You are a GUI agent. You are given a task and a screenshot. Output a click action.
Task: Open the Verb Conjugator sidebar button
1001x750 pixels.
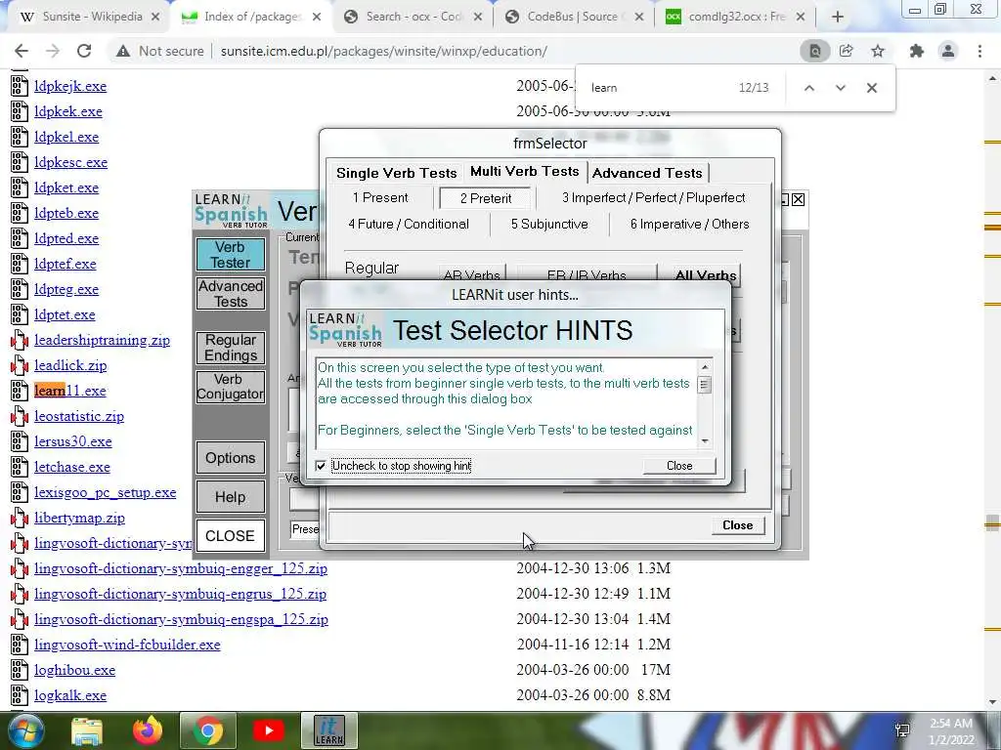(231, 387)
